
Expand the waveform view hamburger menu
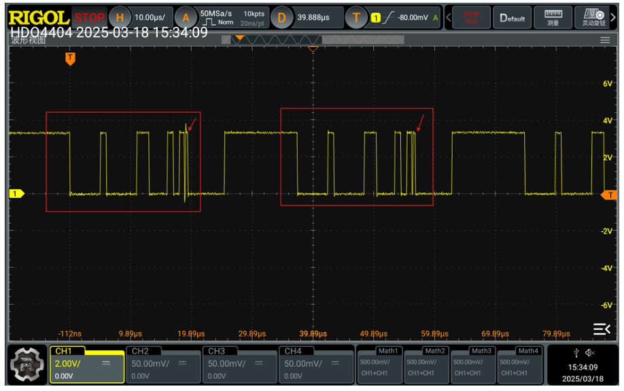coord(605,40)
